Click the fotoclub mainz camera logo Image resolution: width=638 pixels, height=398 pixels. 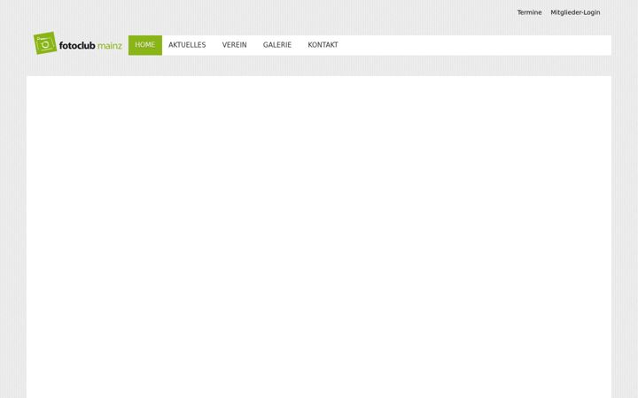(x=78, y=43)
